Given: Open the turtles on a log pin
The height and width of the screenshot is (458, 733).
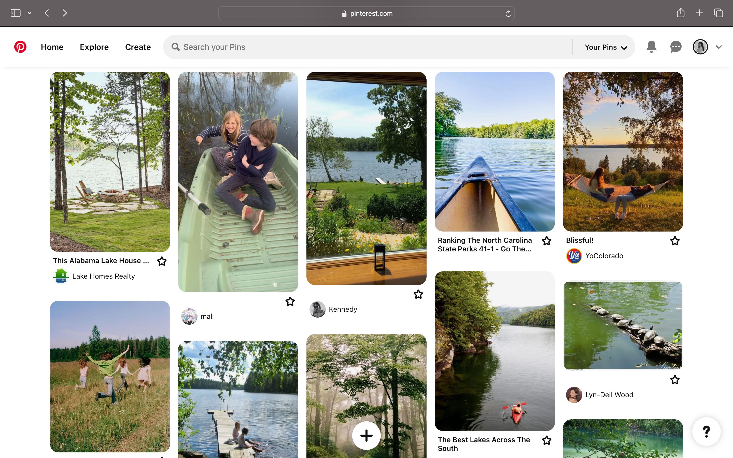Looking at the screenshot, I should click(x=623, y=326).
